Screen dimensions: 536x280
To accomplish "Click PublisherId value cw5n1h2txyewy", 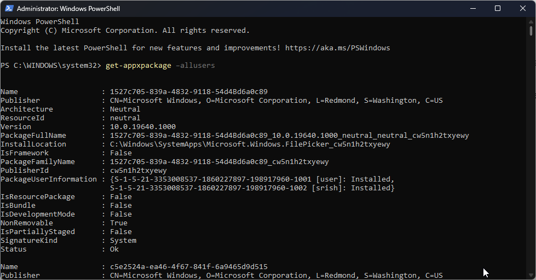I will pos(139,171).
